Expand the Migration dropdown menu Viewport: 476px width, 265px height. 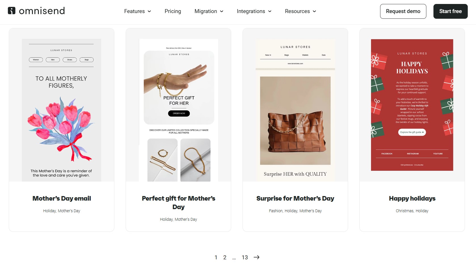[209, 11]
